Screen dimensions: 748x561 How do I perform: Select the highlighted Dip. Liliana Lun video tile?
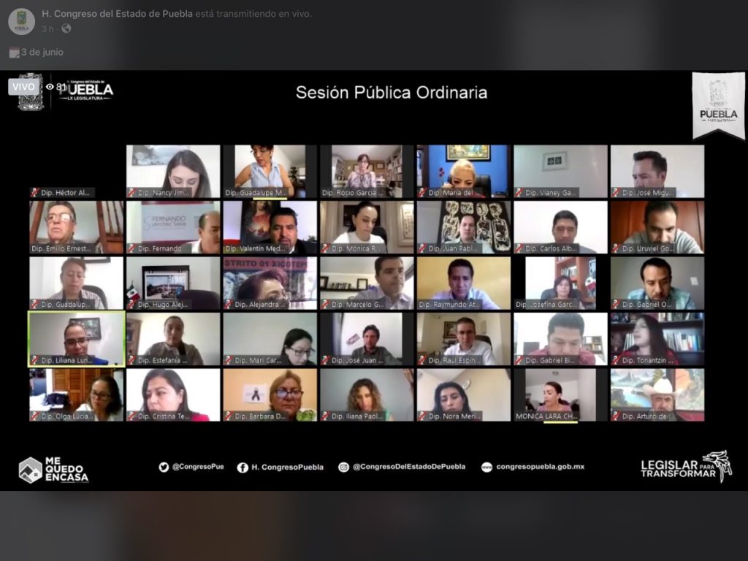[76, 338]
